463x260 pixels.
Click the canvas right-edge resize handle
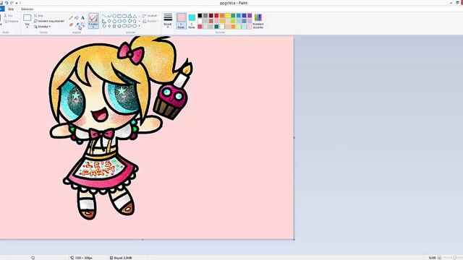coord(294,137)
